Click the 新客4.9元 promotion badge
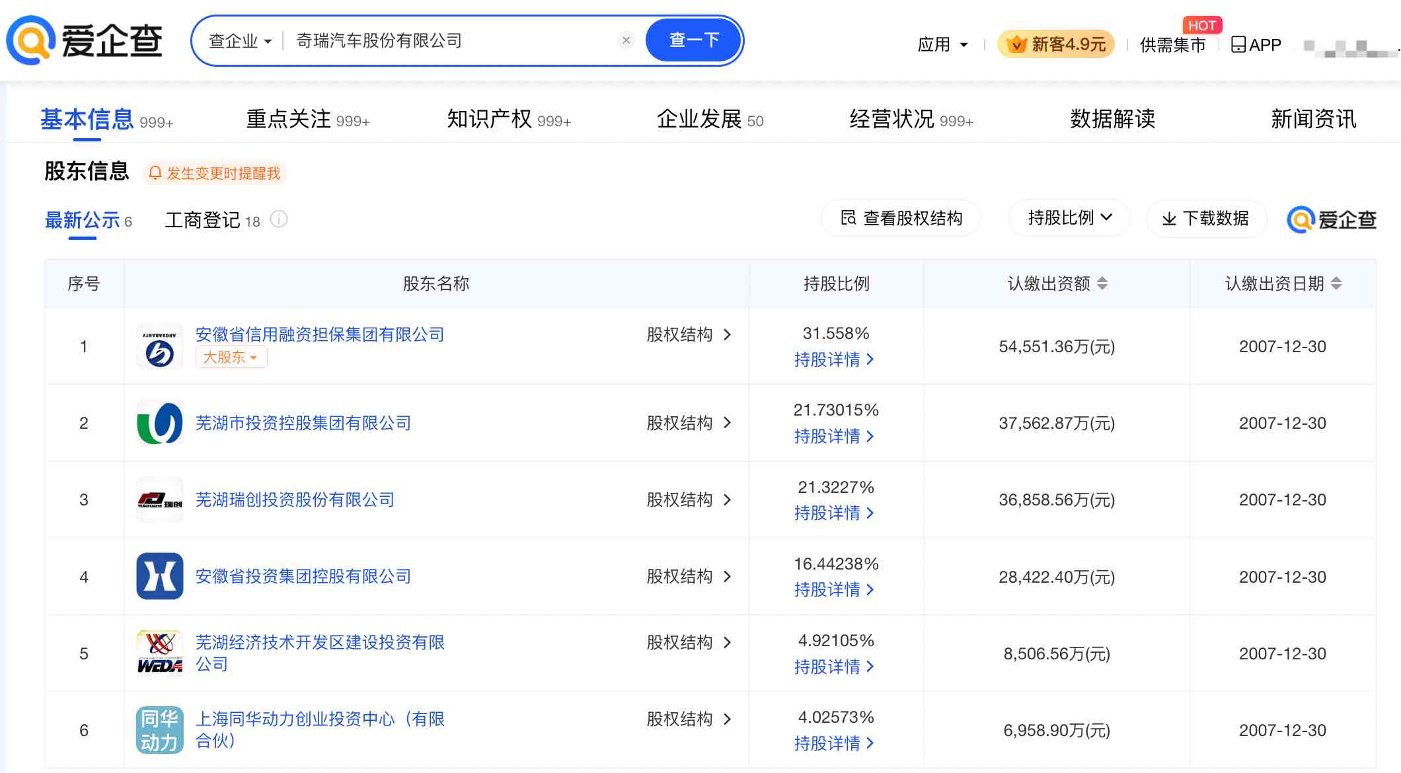The height and width of the screenshot is (773, 1401). click(1055, 44)
